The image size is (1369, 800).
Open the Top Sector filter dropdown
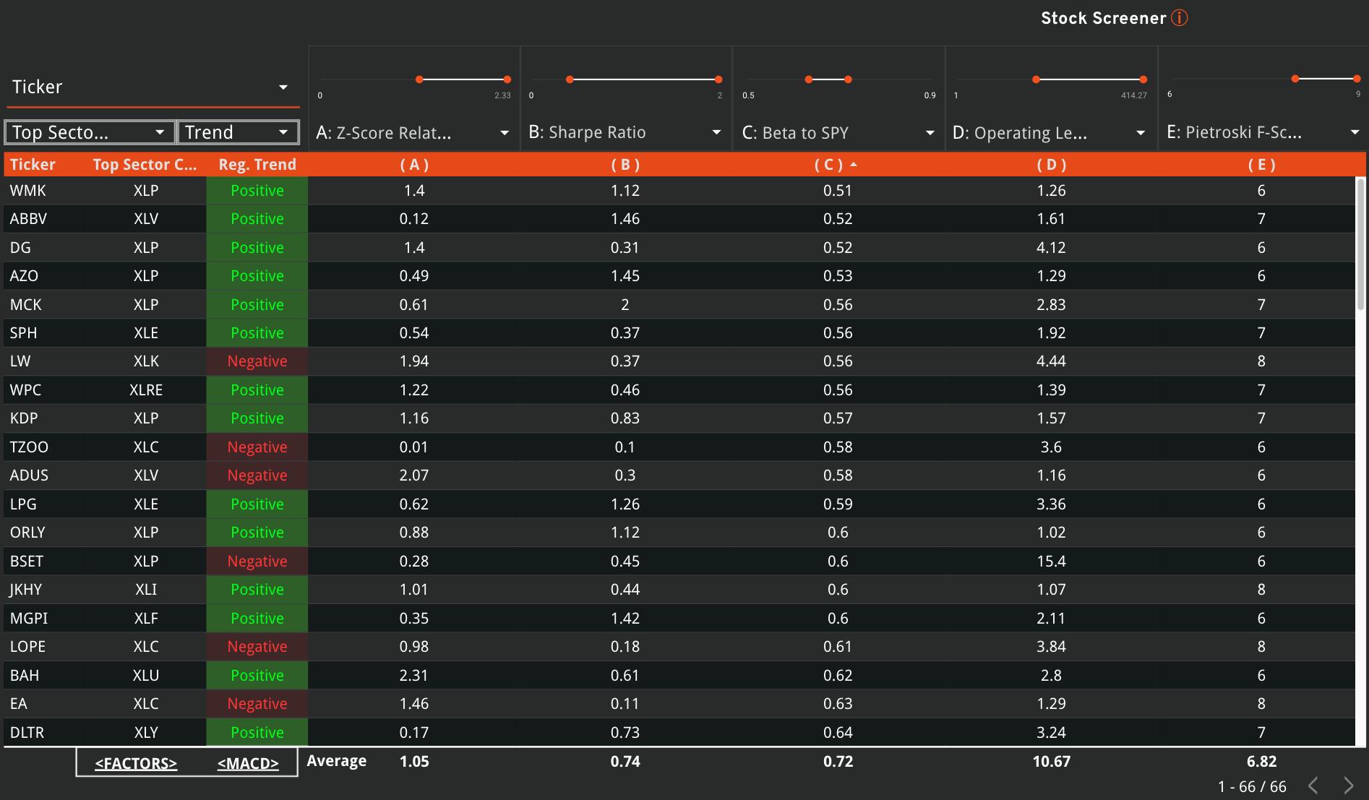(90, 132)
